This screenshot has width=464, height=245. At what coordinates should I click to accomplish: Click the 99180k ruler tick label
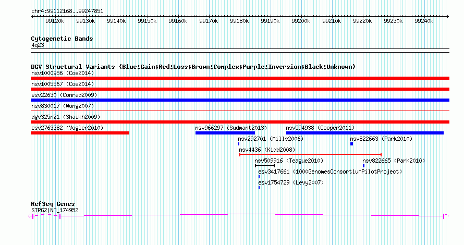239,21
